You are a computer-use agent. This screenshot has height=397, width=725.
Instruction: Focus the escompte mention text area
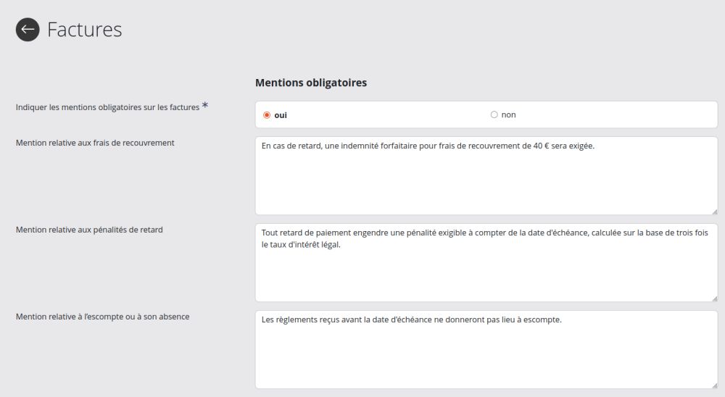pyautogui.click(x=486, y=355)
